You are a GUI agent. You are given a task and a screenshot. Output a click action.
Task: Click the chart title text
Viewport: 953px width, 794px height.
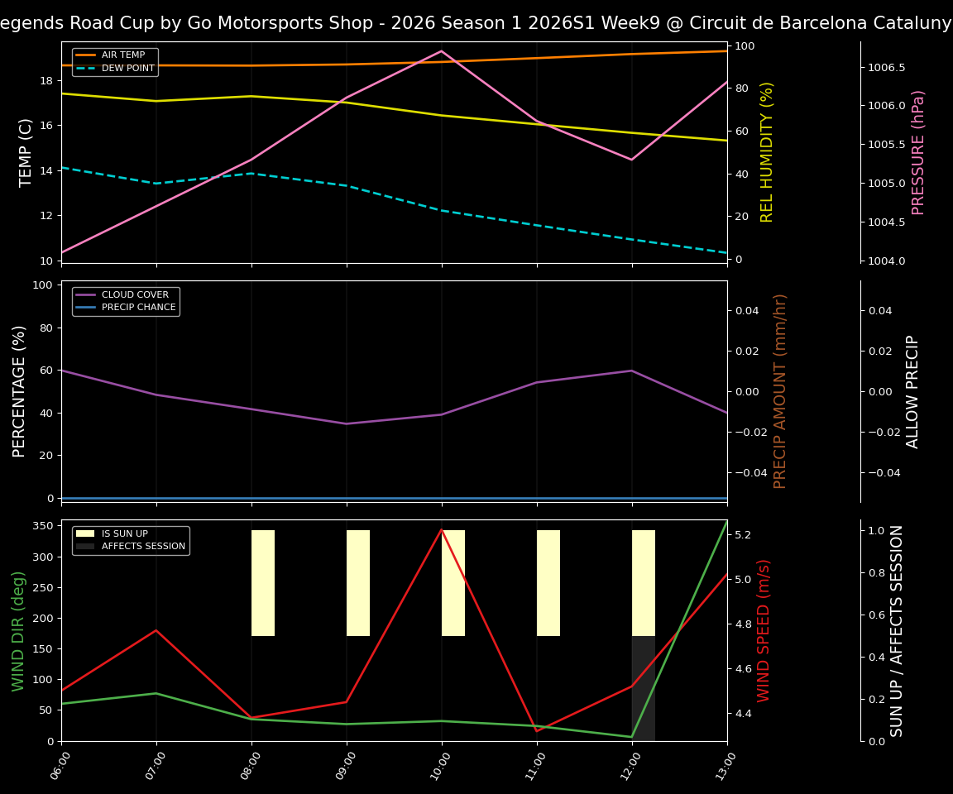click(x=476, y=22)
